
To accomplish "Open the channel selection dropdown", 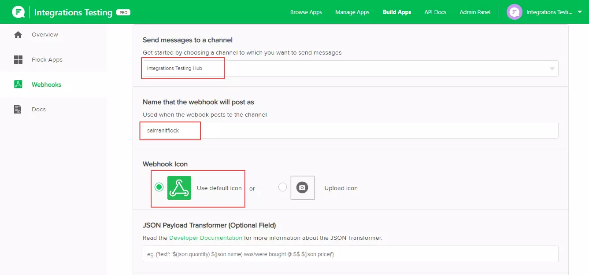I will [x=350, y=69].
